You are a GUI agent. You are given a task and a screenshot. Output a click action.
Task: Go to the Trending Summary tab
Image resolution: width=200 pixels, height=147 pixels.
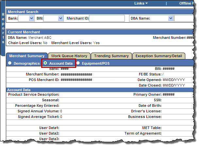click(111, 56)
